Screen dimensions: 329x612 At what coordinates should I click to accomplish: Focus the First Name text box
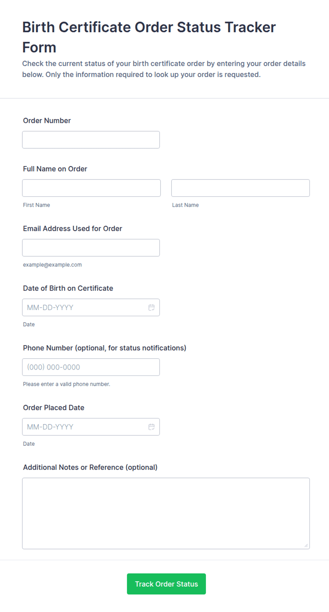91,188
